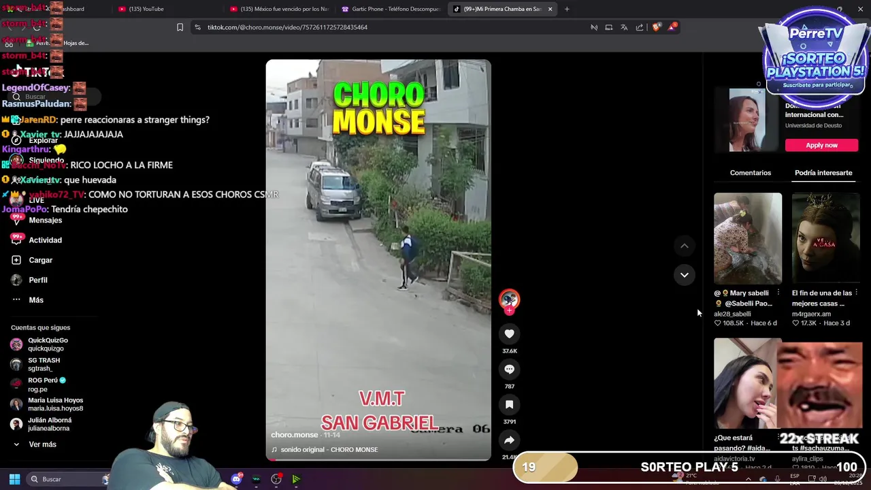Click the screen cast toolbar icon

click(x=608, y=27)
